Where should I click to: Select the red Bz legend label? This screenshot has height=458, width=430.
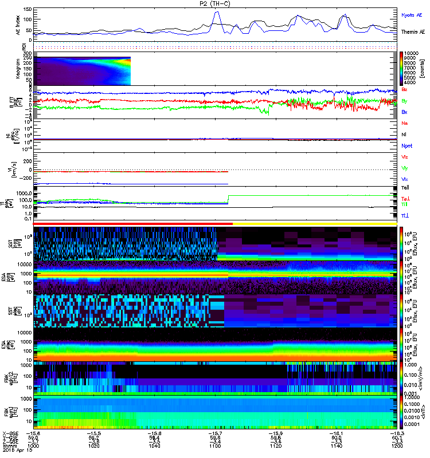coord(404,89)
